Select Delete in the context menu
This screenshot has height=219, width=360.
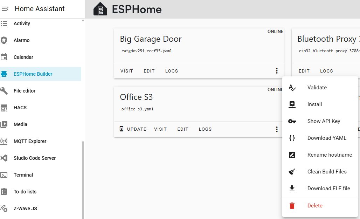[320, 205]
